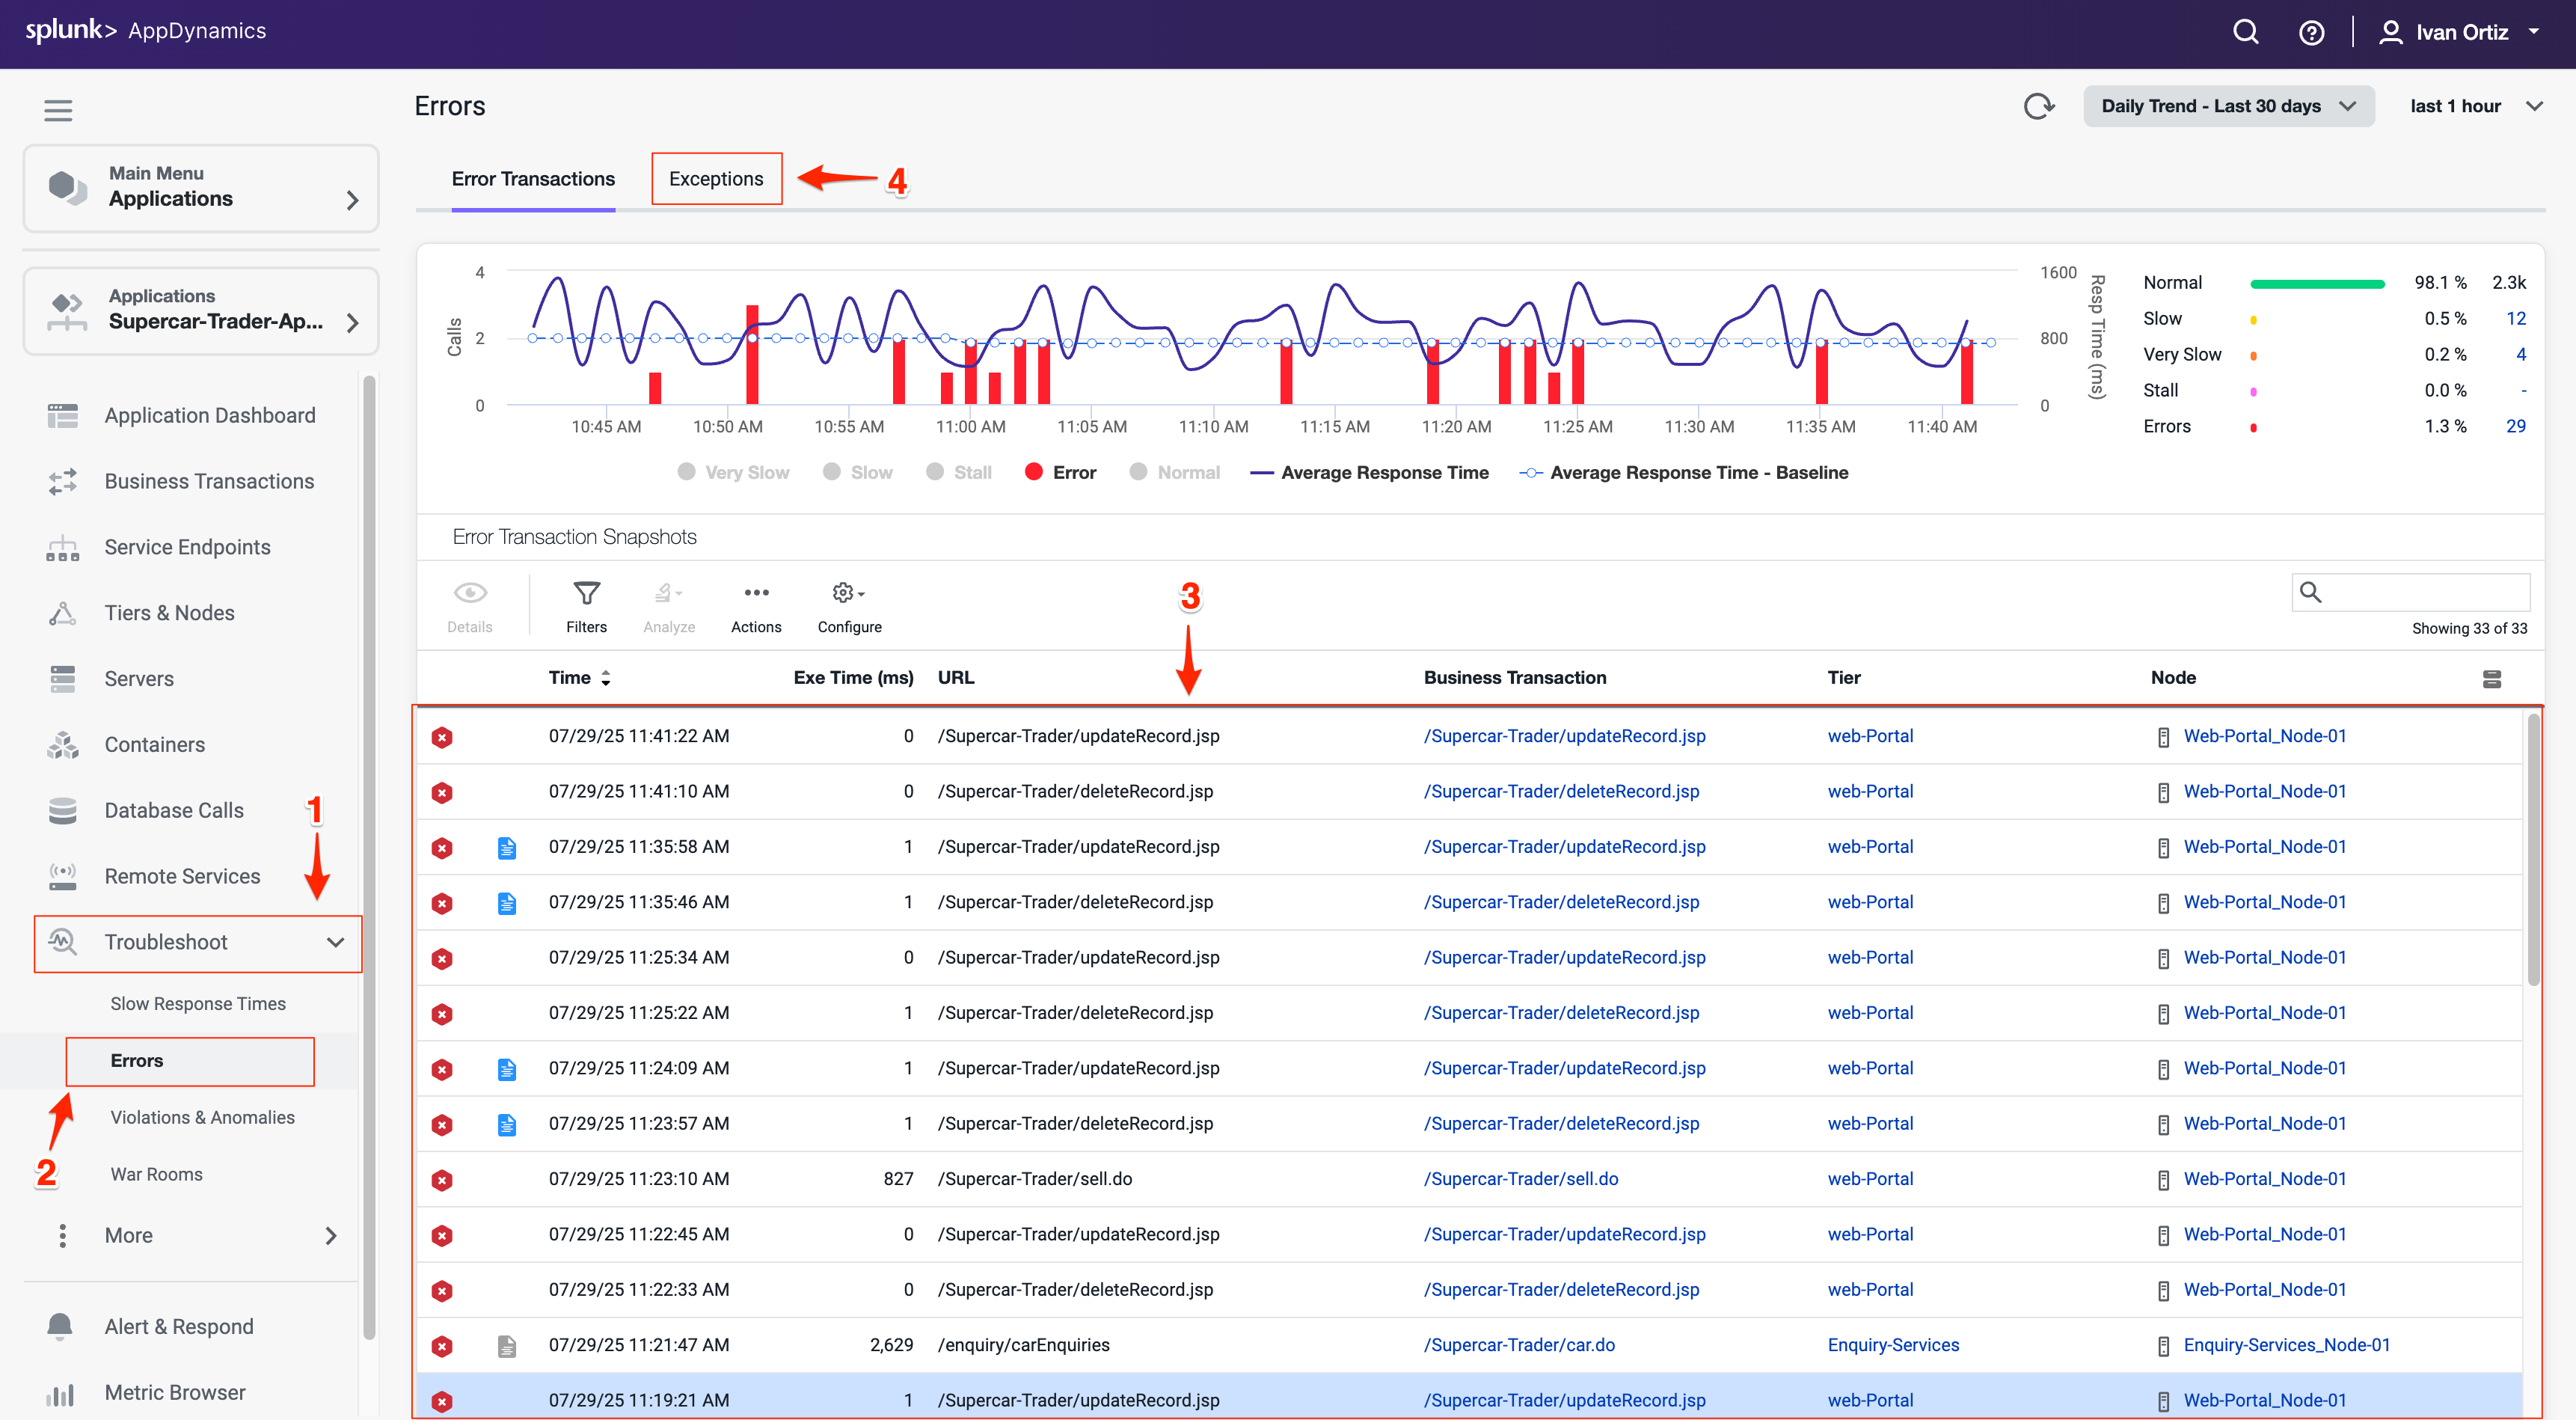2576x1420 pixels.
Task: Switch to the Error Transactions tab
Action: (x=533, y=178)
